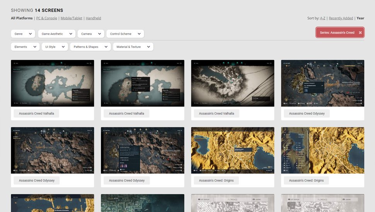The width and height of the screenshot is (375, 212).
Task: Open first Assassin's Creed: Origins map thumbnail
Action: (x=233, y=150)
